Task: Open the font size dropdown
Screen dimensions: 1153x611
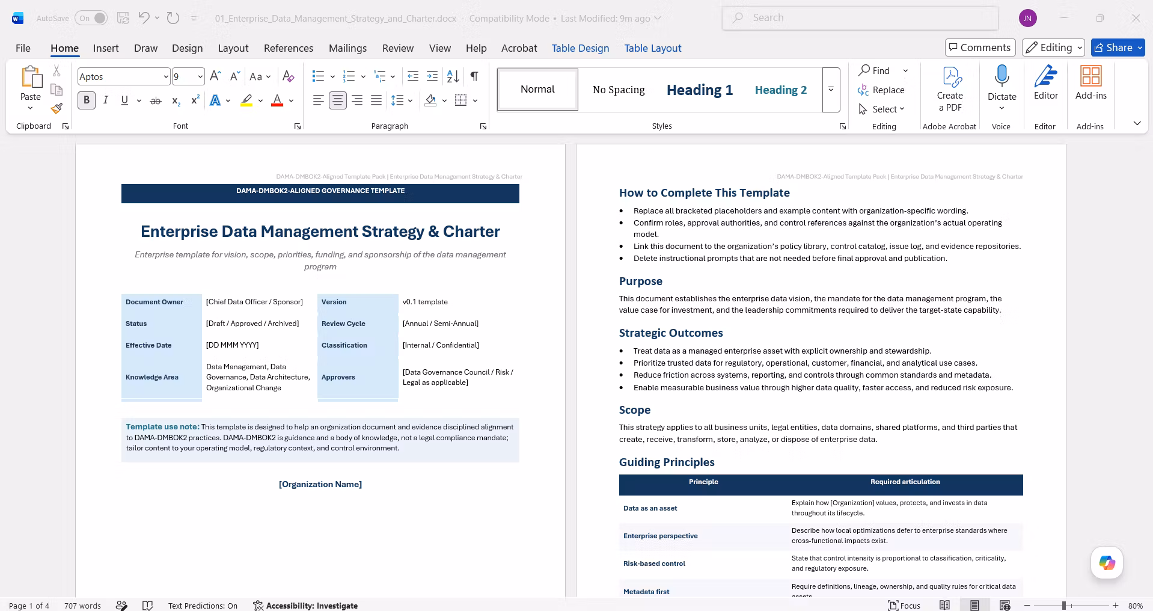Action: click(x=200, y=76)
